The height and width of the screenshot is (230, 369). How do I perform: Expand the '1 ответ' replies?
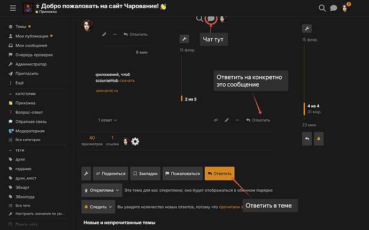tap(108, 120)
